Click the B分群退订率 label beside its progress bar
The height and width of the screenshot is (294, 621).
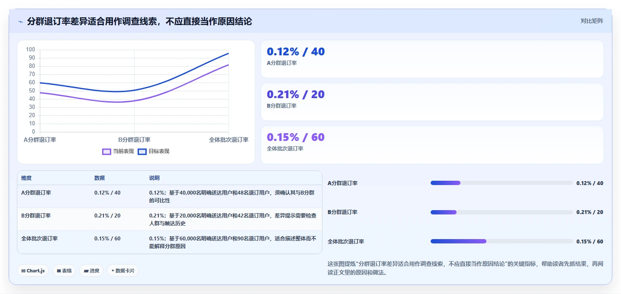[343, 212]
